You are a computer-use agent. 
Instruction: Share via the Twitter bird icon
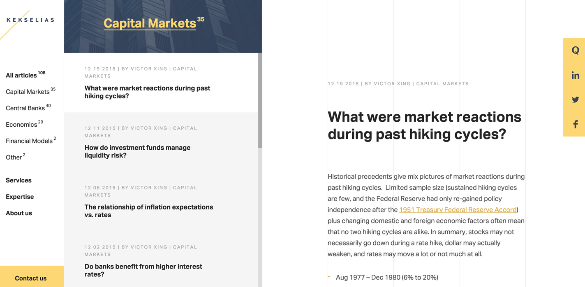pos(575,100)
